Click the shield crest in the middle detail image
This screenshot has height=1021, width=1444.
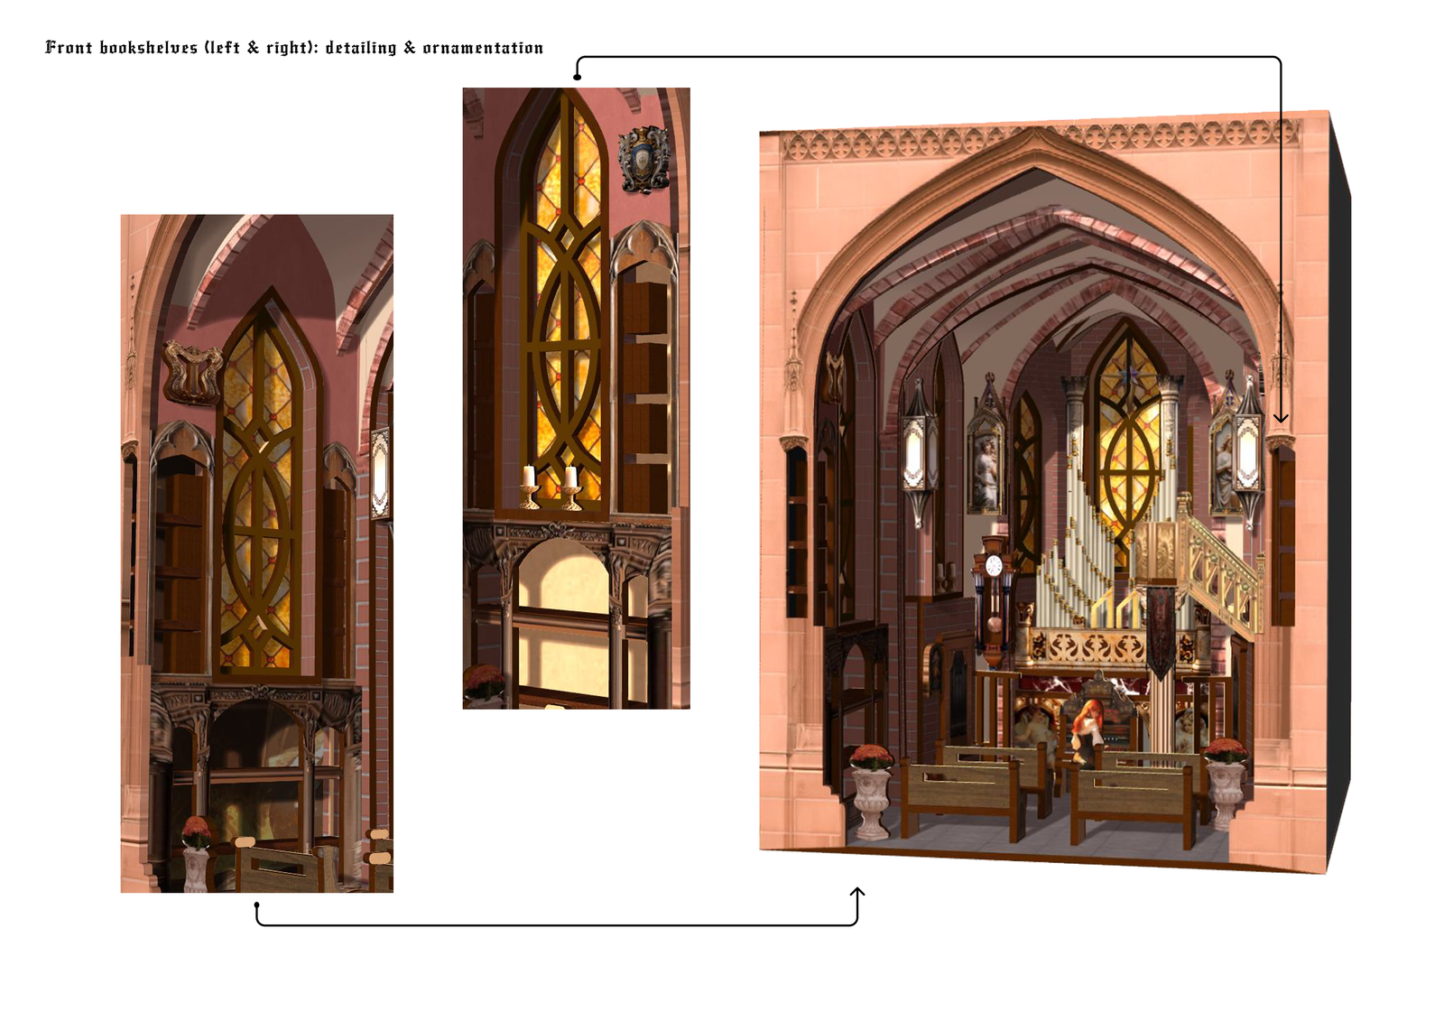643,160
